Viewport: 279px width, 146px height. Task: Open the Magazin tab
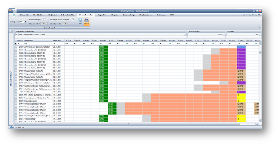115,15
